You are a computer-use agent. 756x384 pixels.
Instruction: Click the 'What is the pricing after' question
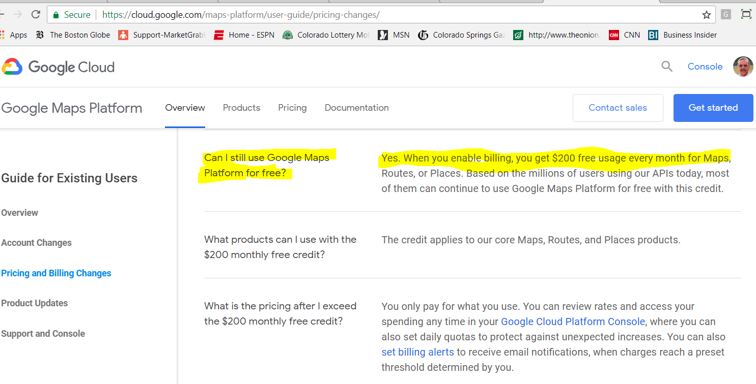point(280,313)
